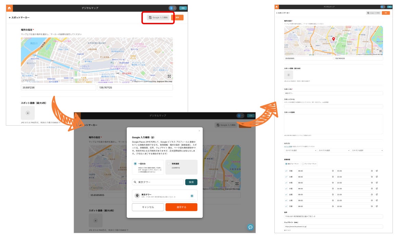Open the chat bubble icon in the center window
Image resolution: width=411 pixels, height=239 pixels.
pos(250,227)
